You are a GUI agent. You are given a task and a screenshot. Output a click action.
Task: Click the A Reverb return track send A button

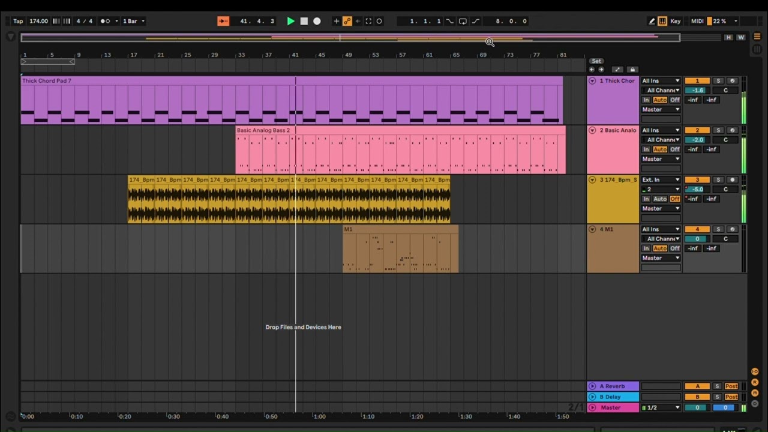697,386
